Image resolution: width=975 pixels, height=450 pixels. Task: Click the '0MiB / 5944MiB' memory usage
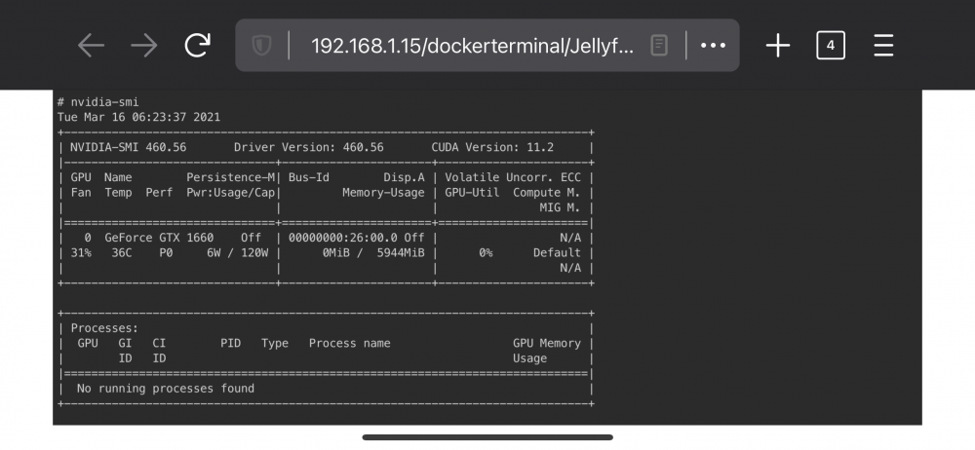(x=373, y=253)
